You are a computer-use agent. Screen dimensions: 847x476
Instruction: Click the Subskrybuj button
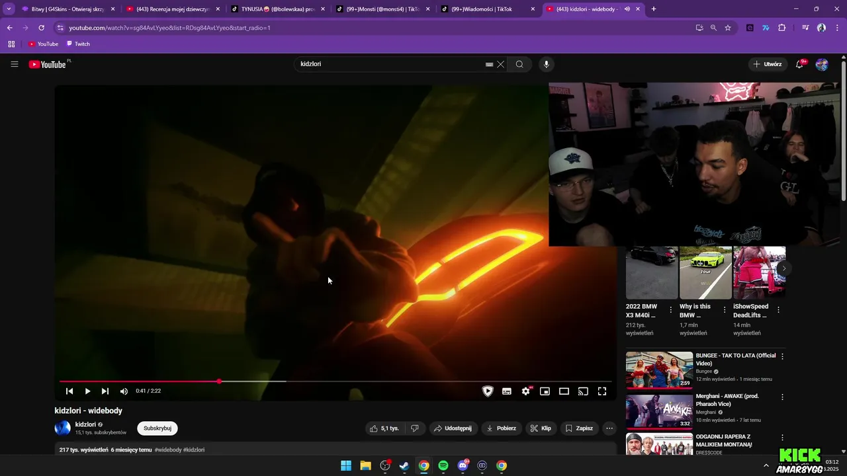tap(157, 428)
